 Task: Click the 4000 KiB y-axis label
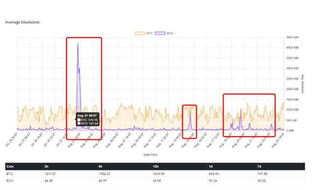292,48
